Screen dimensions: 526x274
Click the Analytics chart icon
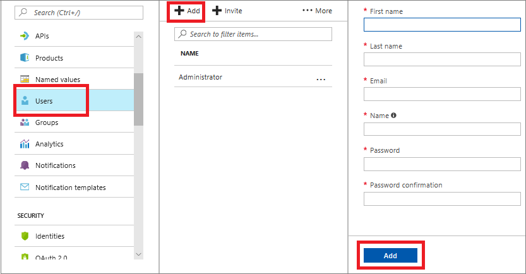[x=25, y=144]
